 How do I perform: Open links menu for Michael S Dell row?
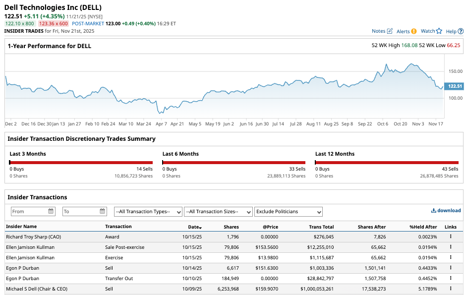coord(451,289)
